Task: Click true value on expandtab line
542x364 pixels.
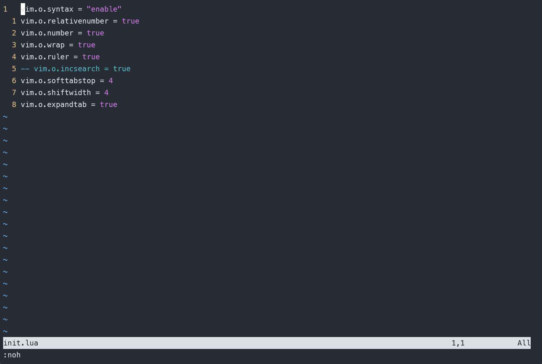Action: [x=109, y=104]
